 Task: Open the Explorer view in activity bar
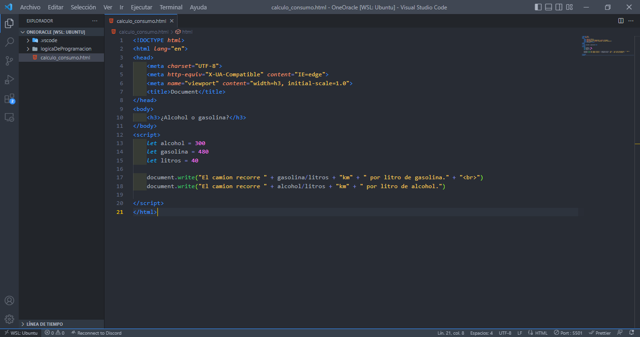9,23
